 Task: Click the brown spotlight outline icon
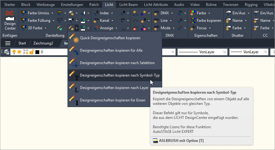coord(60,13)
